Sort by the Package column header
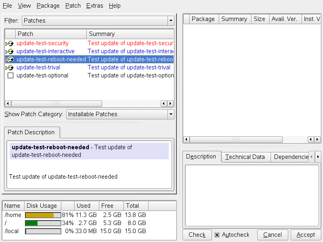This screenshot has width=323, height=242. 204,19
